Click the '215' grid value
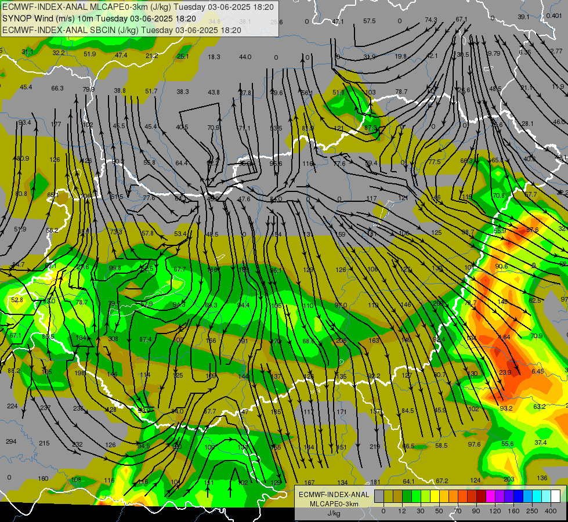 point(44,443)
